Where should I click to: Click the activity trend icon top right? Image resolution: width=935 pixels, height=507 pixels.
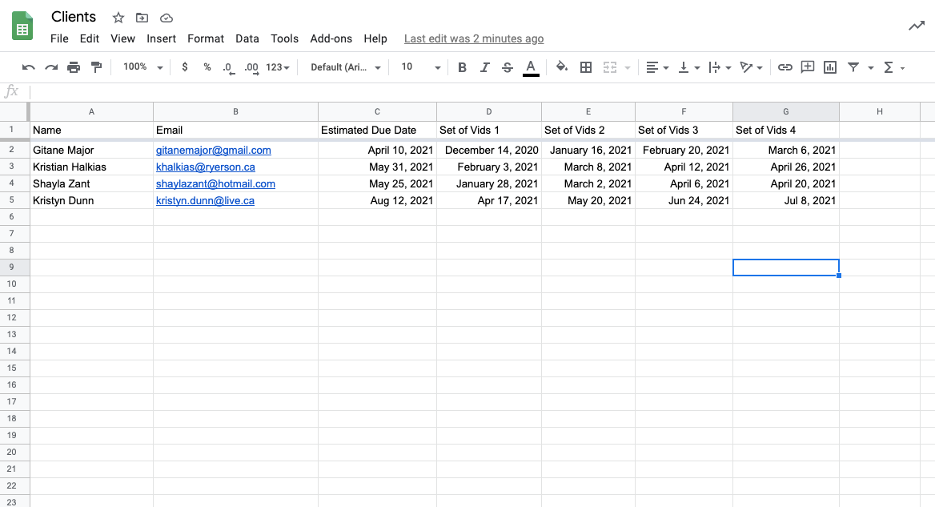point(916,26)
